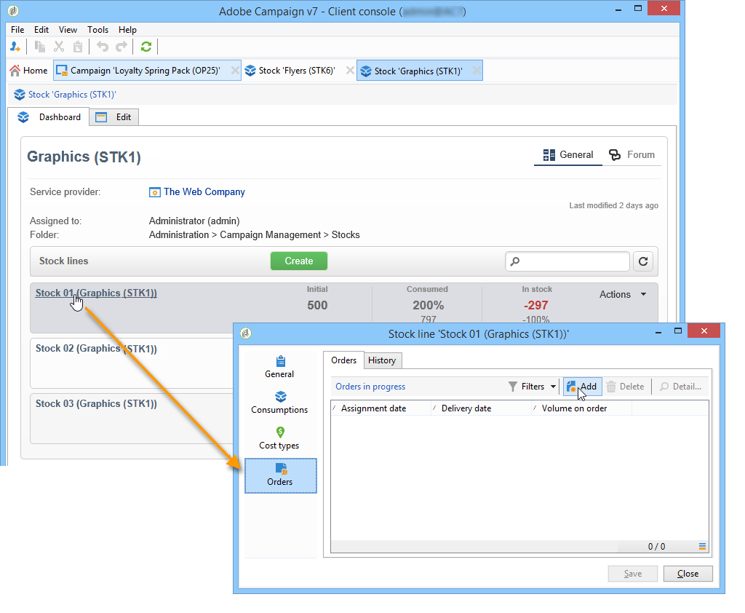
Task: Click the Save button in dialog
Action: (633, 574)
